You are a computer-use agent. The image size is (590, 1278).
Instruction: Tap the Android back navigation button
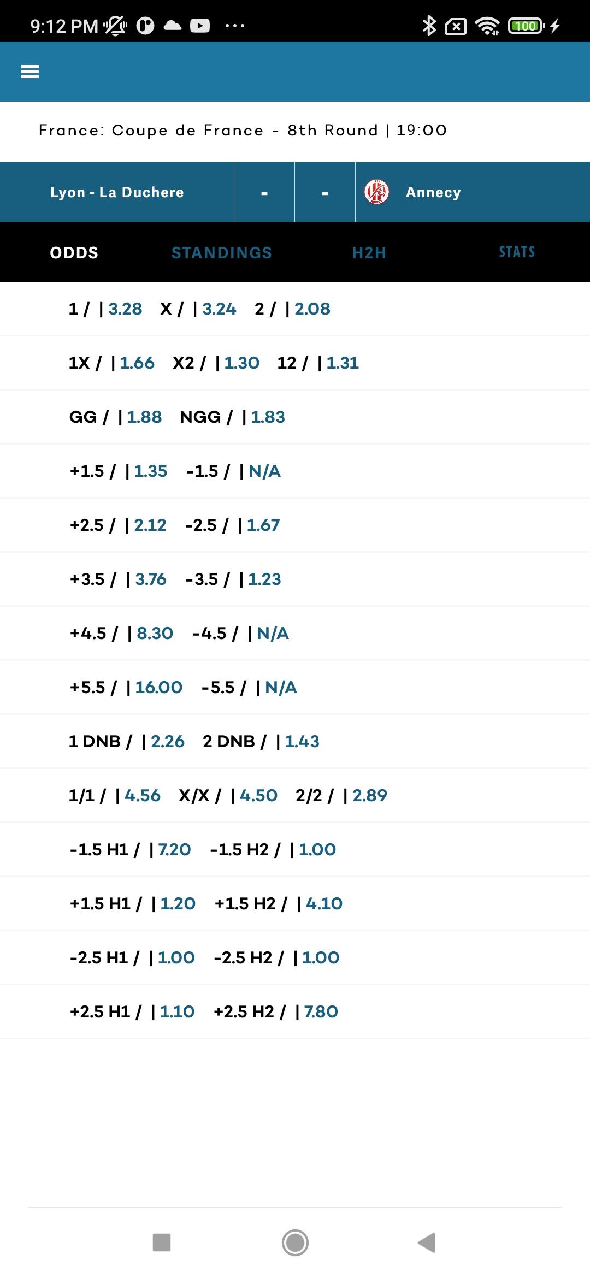(x=427, y=1242)
